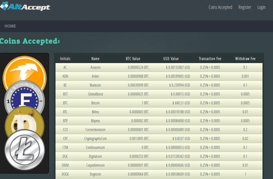Select the CryptographicCoin name cell
Viewport: 273px width, 179px height.
95,139
